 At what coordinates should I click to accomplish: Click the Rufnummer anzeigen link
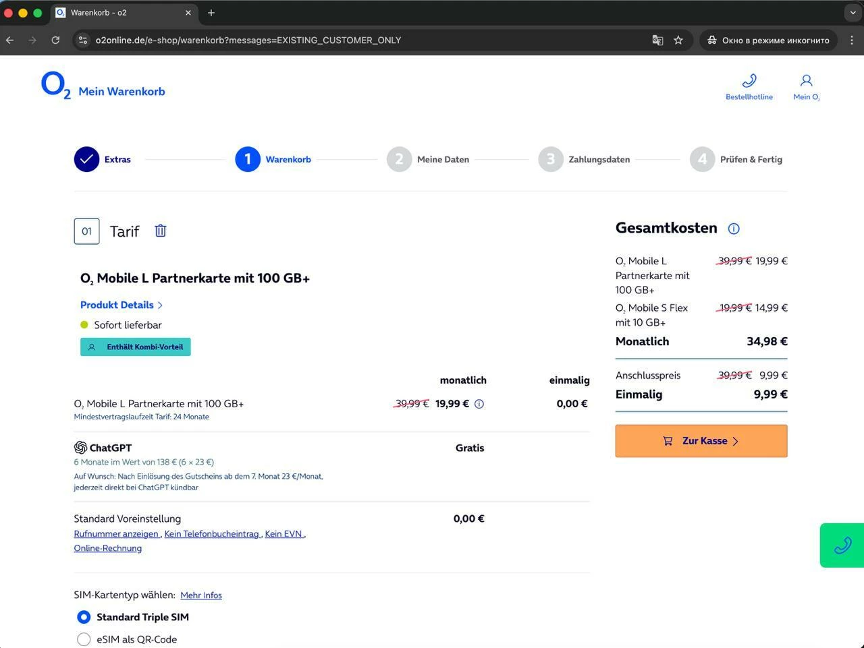pyautogui.click(x=116, y=534)
